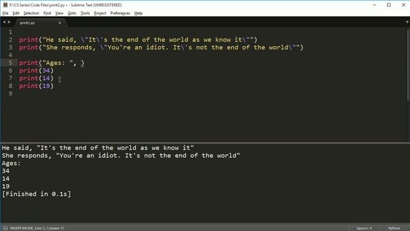The height and width of the screenshot is (231, 410).
Task: Maximize the Sublime Text window
Action: (x=389, y=5)
